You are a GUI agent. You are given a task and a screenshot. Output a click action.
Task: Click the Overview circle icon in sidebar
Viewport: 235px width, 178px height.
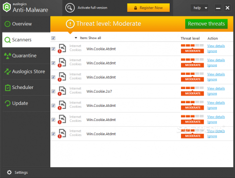pos(8,24)
